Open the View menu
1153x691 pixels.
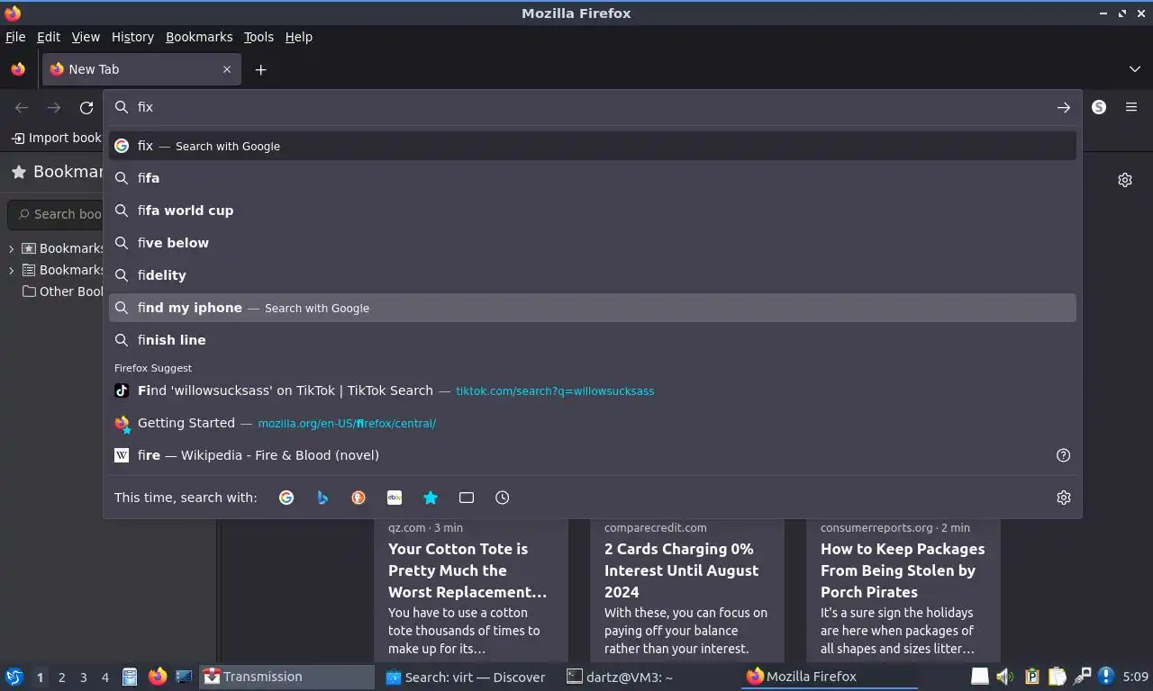coord(86,37)
